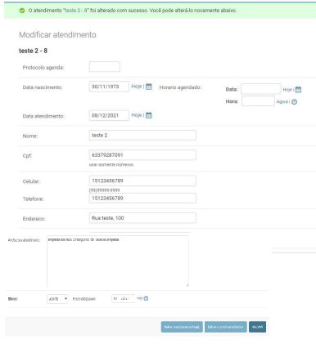Image resolution: width=316 pixels, height=348 pixels.
Task: Focus the Data atendimento field 08/12/2021
Action: 109,115
